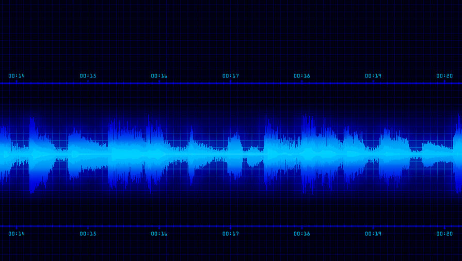
Task: Jump to 00:16 on the bottom ruler
Action: click(159, 234)
